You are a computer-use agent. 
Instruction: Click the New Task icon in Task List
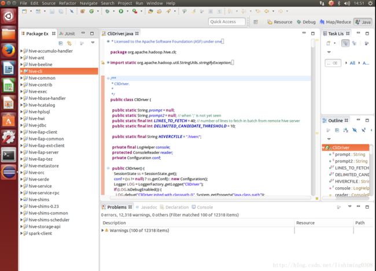tap(329, 43)
